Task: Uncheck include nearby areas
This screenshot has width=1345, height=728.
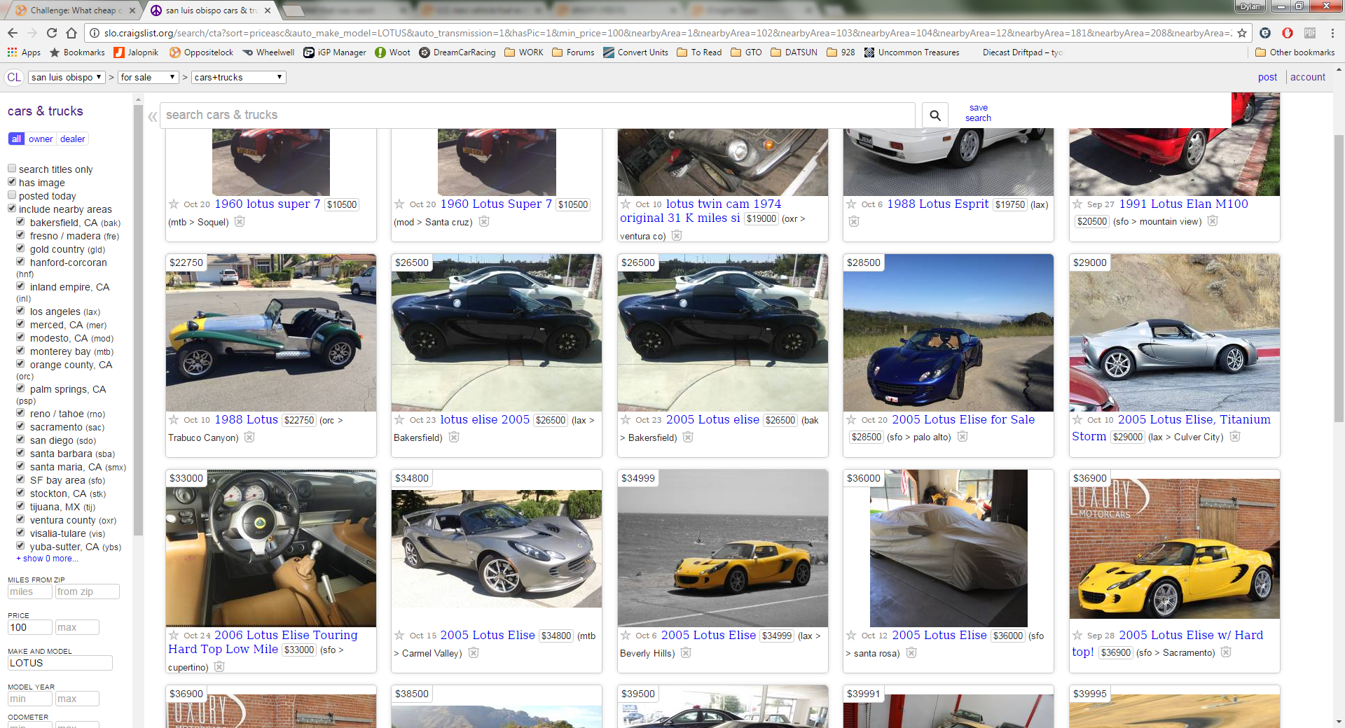Action: 12,209
